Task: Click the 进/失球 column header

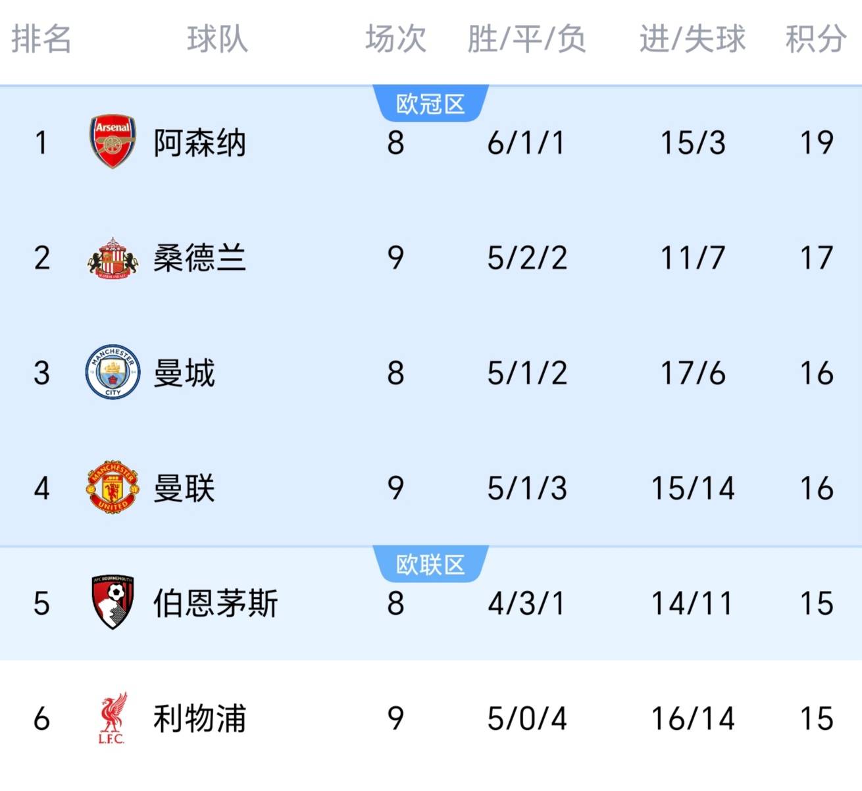Action: tap(692, 39)
